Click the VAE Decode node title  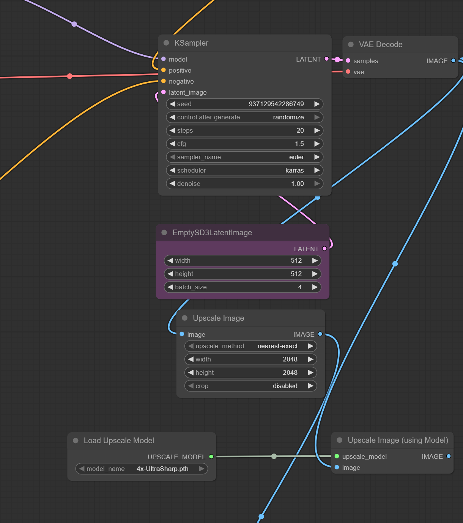pyautogui.click(x=381, y=44)
